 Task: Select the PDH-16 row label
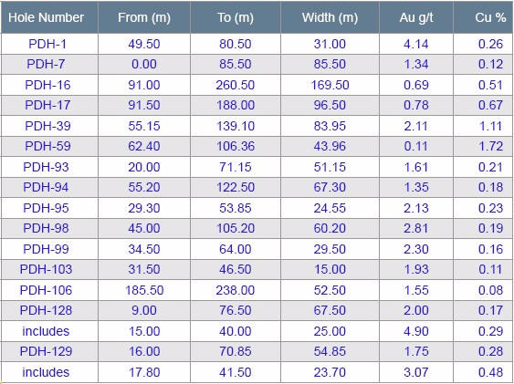(47, 85)
